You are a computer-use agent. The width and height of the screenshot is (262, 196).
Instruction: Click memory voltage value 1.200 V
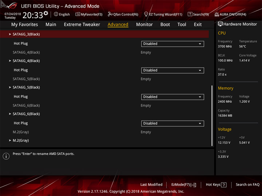[x=244, y=102]
